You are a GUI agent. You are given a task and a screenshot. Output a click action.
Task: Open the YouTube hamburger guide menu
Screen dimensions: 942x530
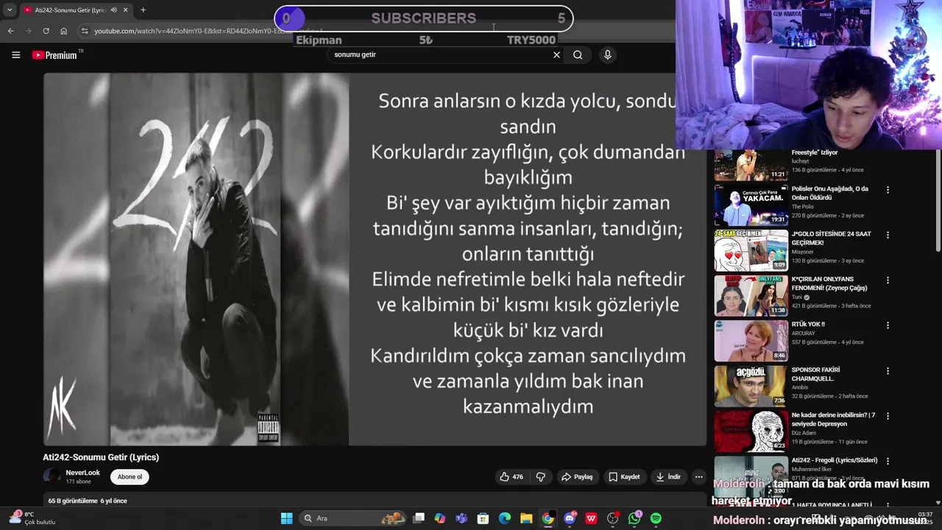point(15,55)
